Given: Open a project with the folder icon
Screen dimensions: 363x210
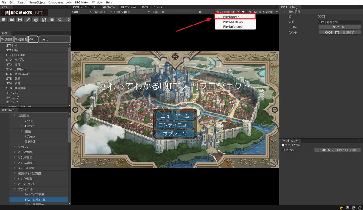Looking at the screenshot, I should (12, 20).
